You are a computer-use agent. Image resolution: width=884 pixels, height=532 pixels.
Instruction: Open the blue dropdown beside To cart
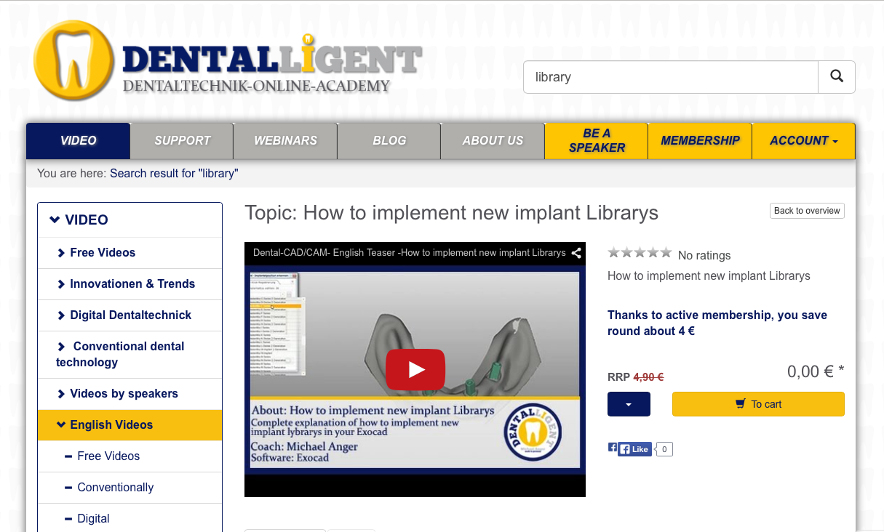pos(629,404)
